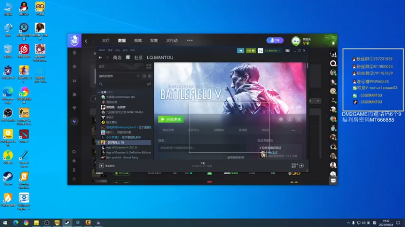Open Windows Start menu
The width and height of the screenshot is (405, 227).
pyautogui.click(x=5, y=222)
